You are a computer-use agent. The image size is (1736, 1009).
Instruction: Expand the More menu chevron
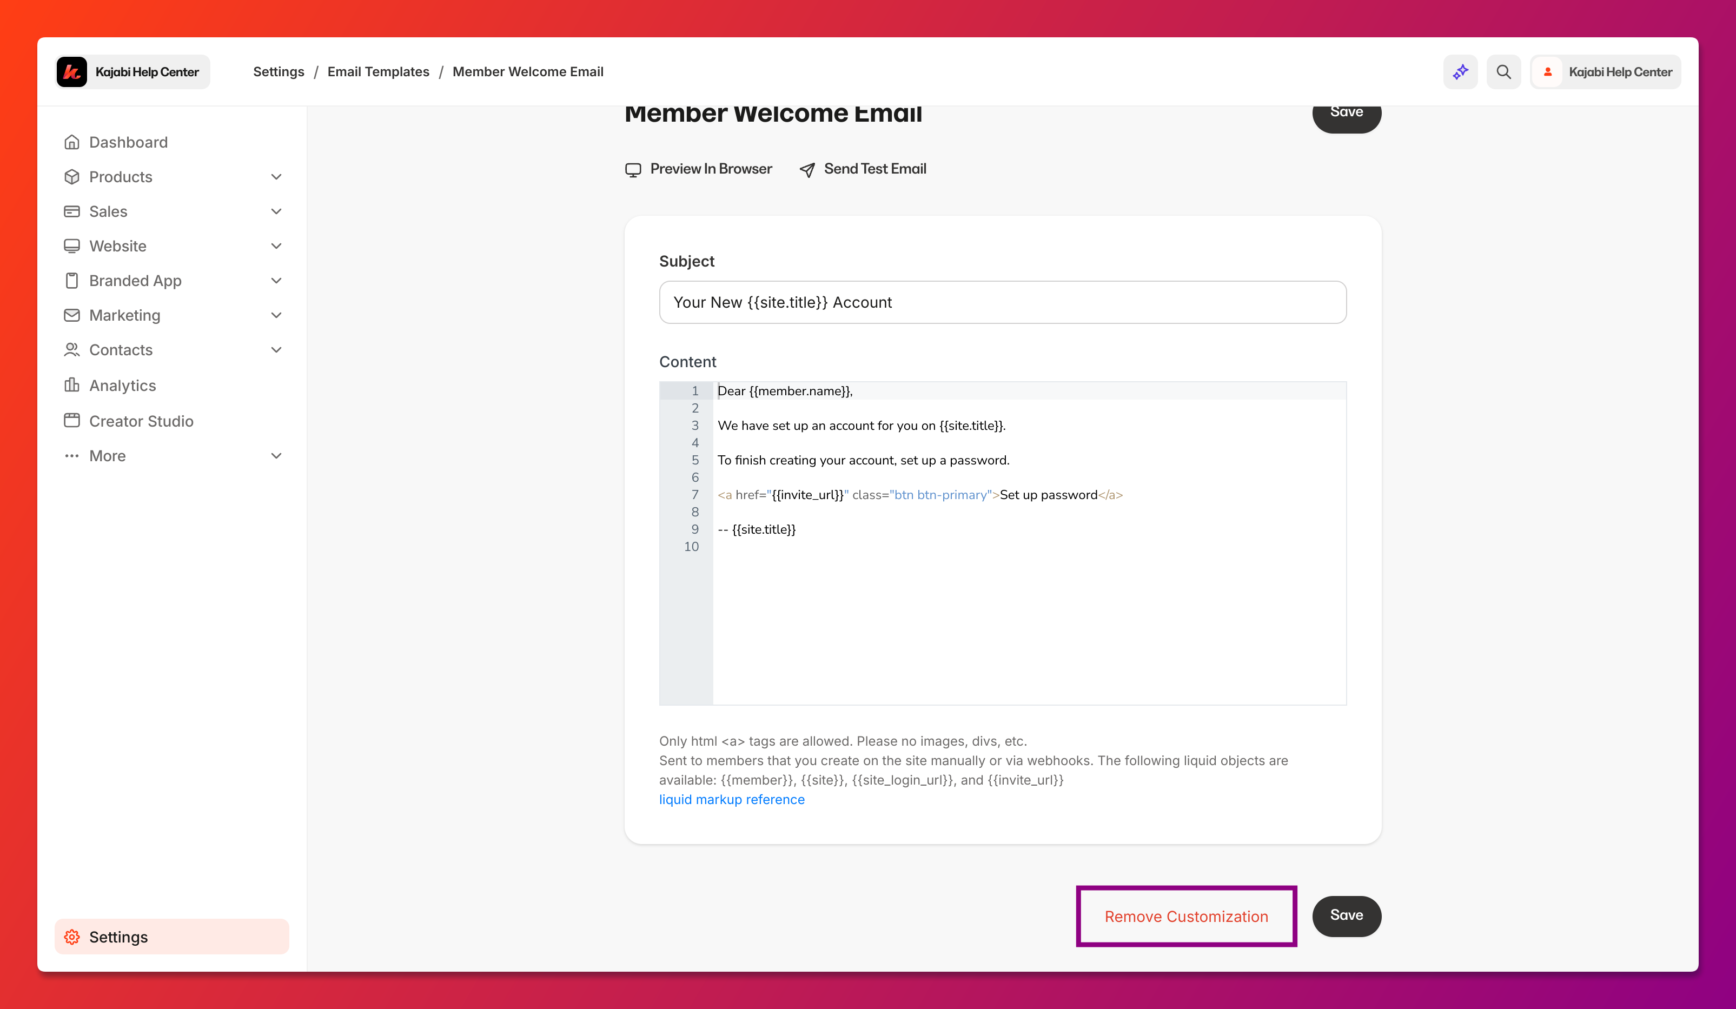pos(276,456)
